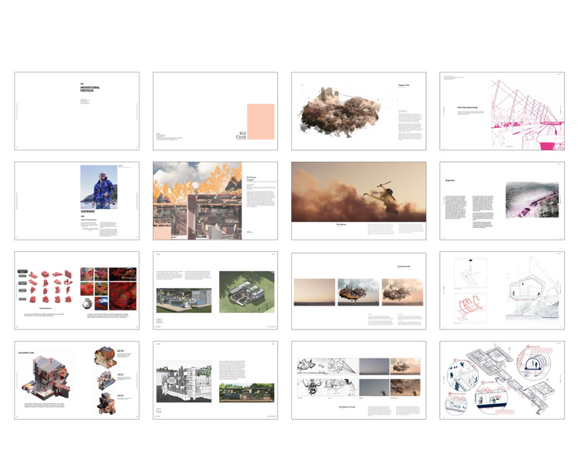Open the three floating island frames spread

(358, 291)
